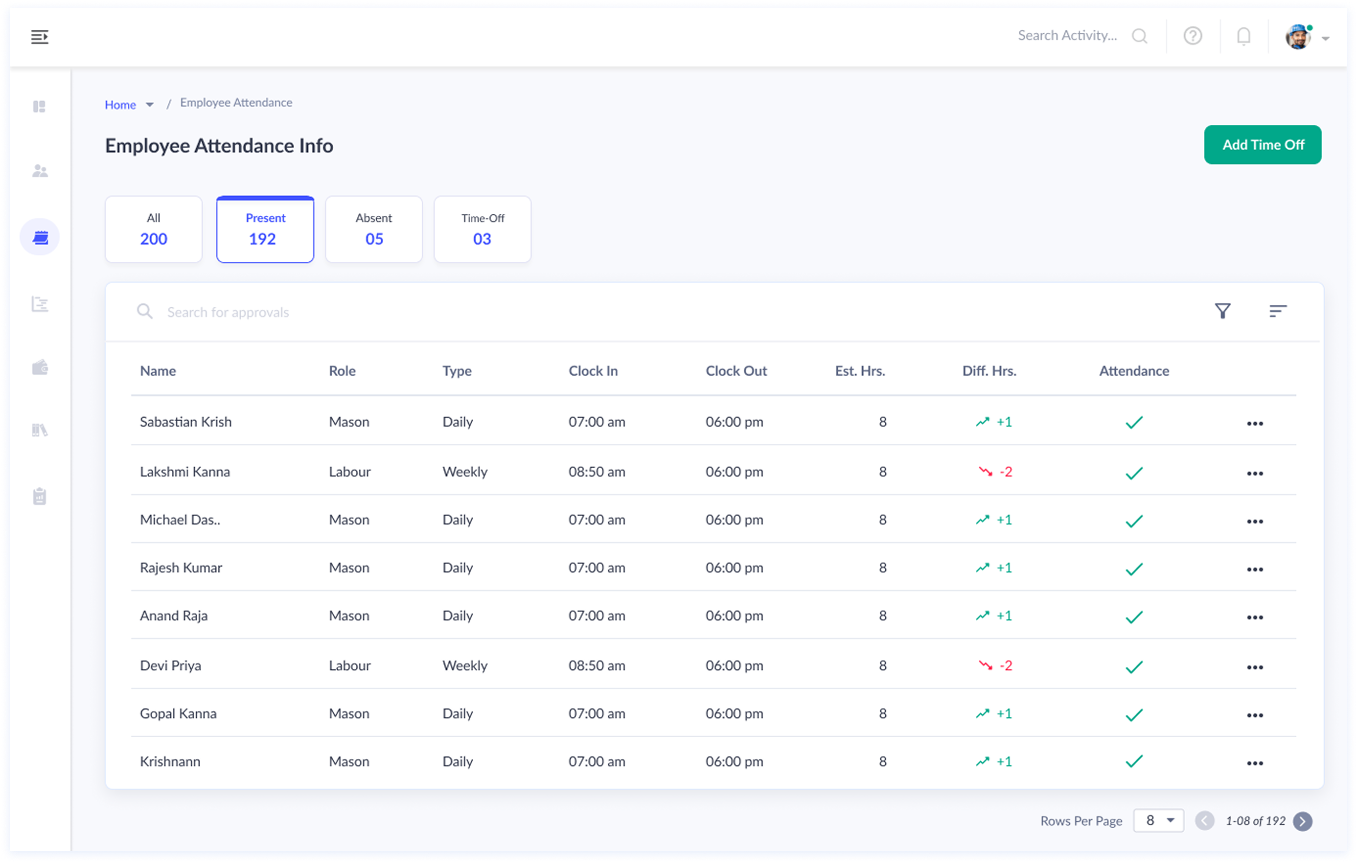Open the chart icon in the sidebar
Image resolution: width=1357 pixels, height=863 pixels.
(x=40, y=304)
